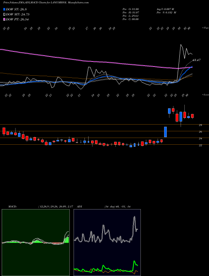Click the Pre H: 31.07 value

click(x=131, y=13)
